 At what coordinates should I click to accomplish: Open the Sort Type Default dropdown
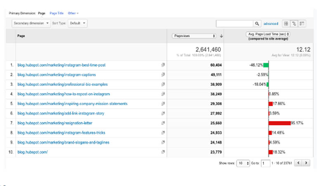78,23
